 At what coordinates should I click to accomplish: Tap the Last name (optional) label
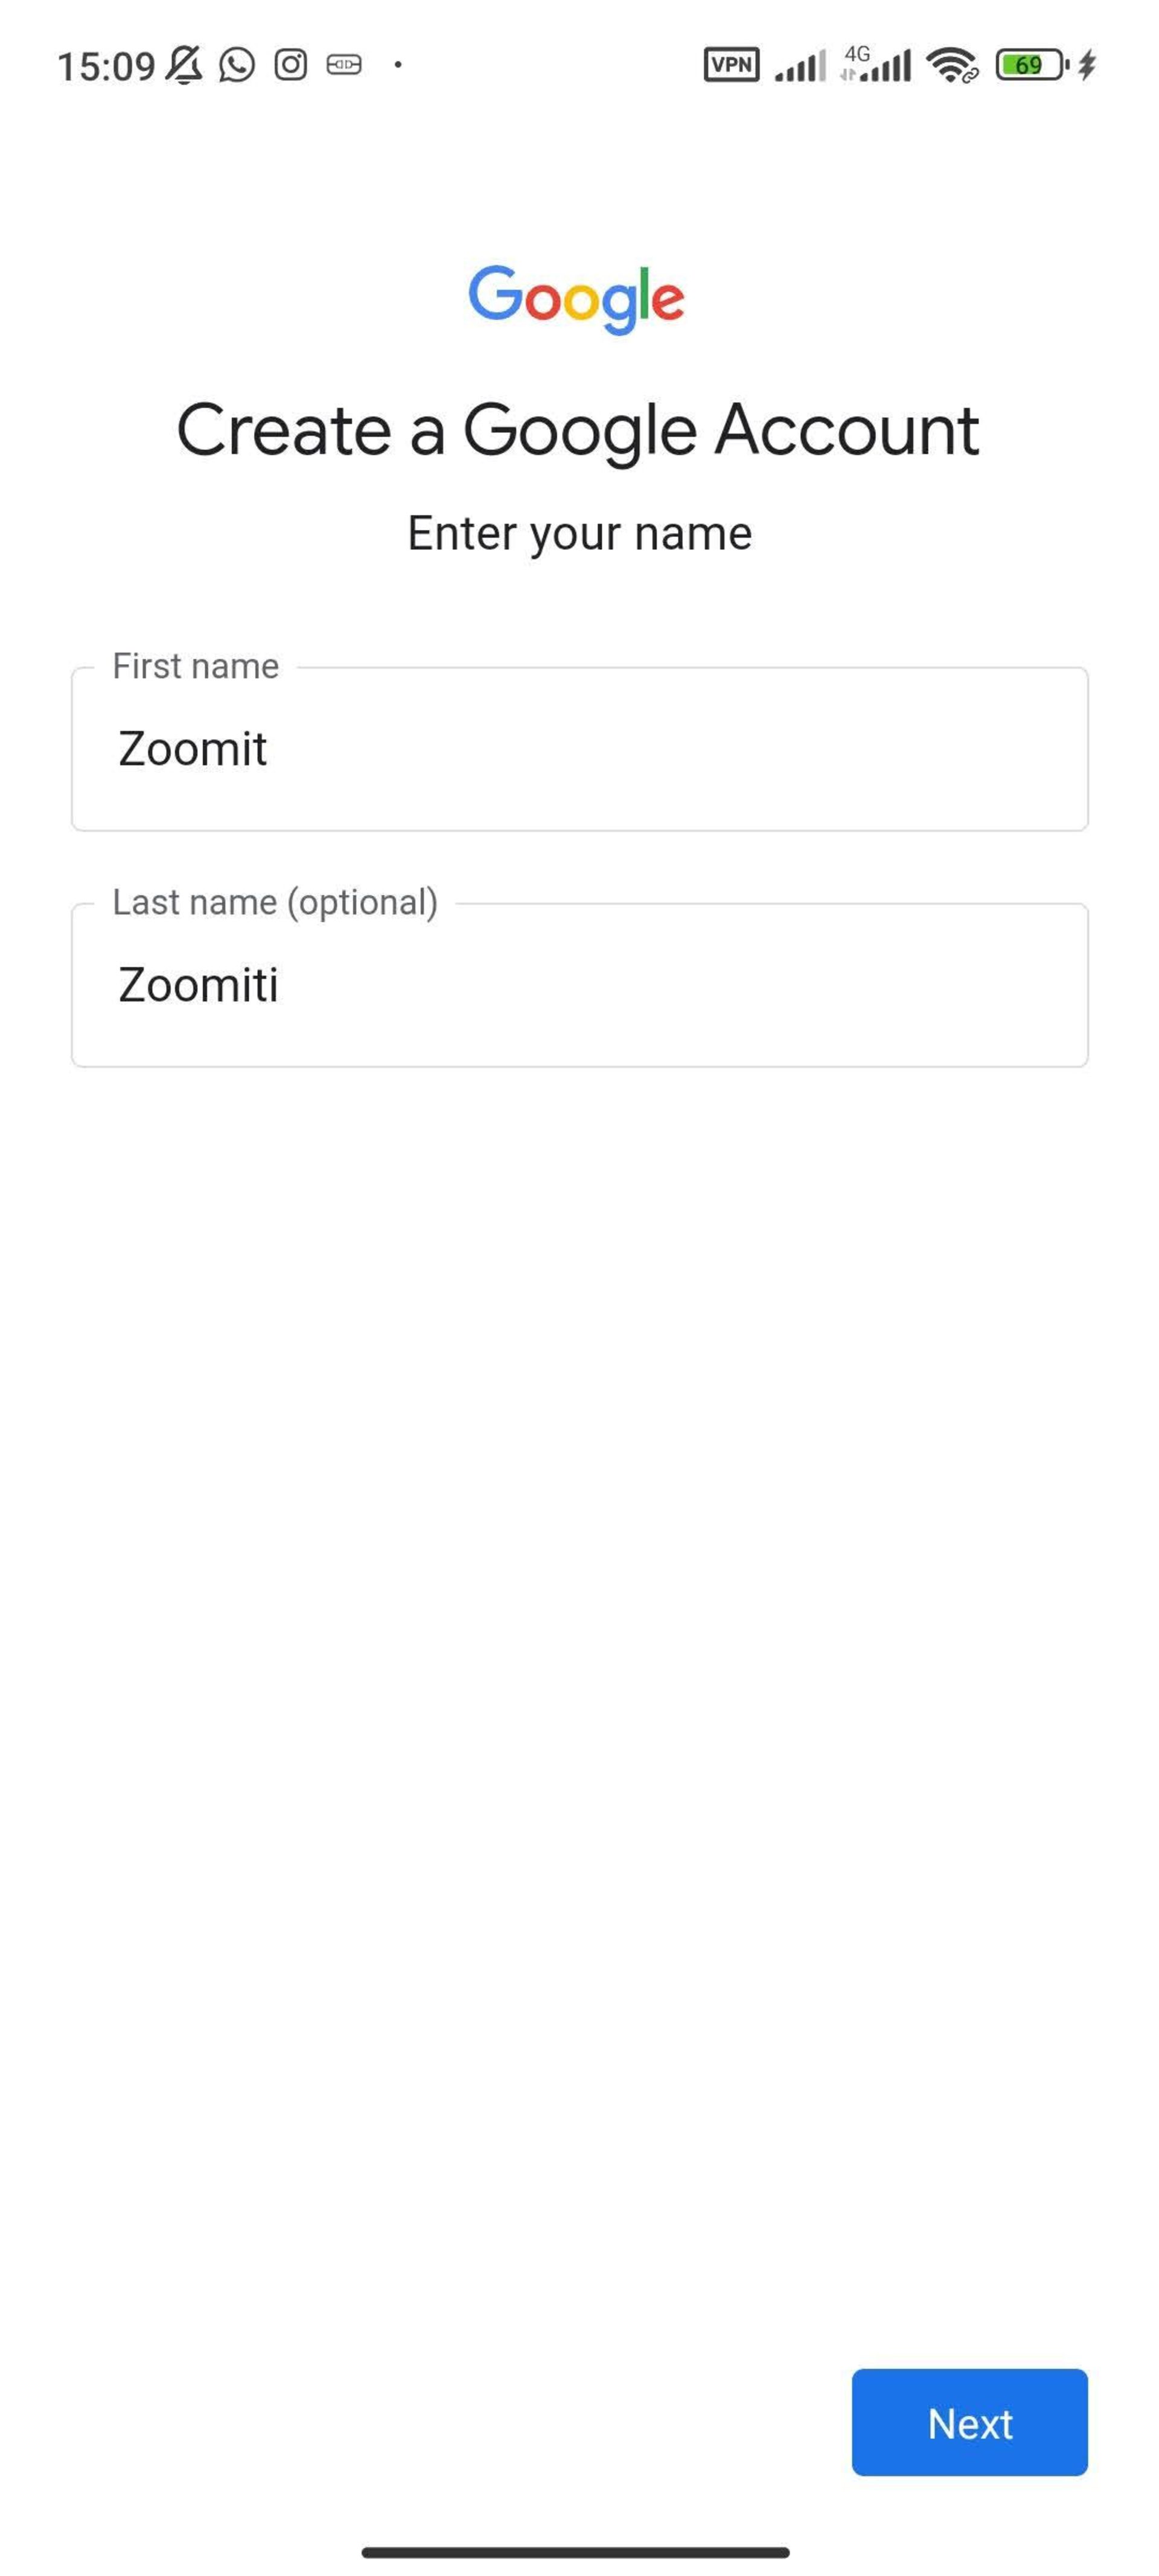point(275,902)
